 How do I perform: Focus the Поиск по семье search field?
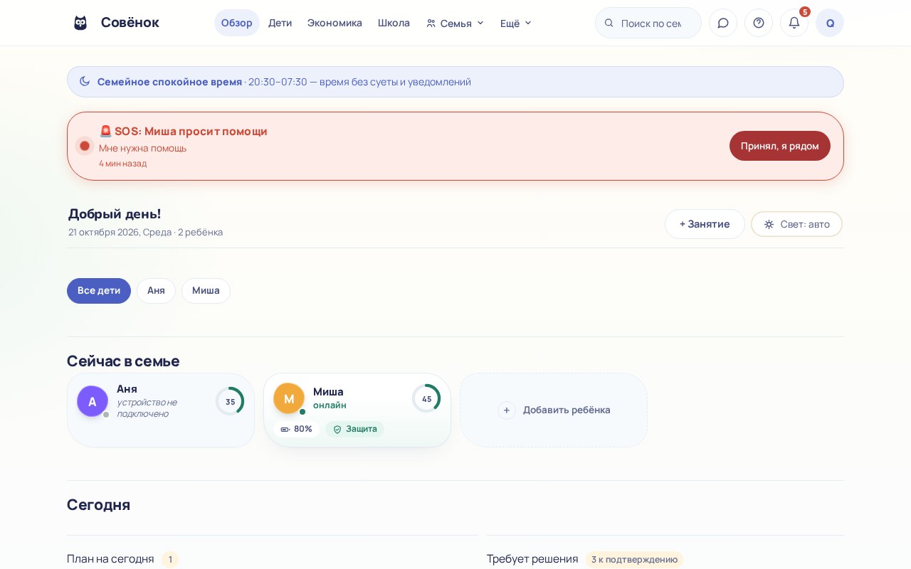pos(648,23)
